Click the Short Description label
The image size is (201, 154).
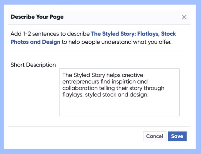[33, 65]
